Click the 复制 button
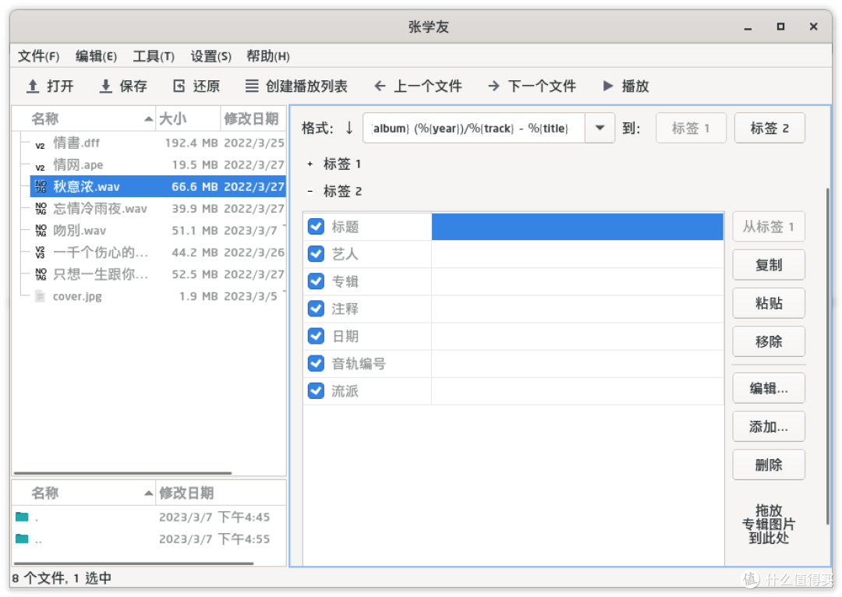The image size is (842, 597). pyautogui.click(x=769, y=265)
